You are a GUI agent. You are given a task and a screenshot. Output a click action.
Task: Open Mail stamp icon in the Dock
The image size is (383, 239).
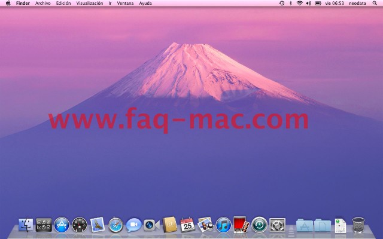tap(98, 225)
